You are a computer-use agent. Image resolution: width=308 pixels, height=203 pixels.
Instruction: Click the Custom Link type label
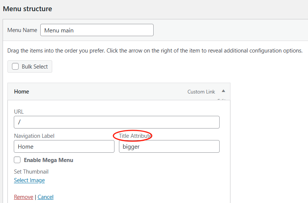[201, 92]
